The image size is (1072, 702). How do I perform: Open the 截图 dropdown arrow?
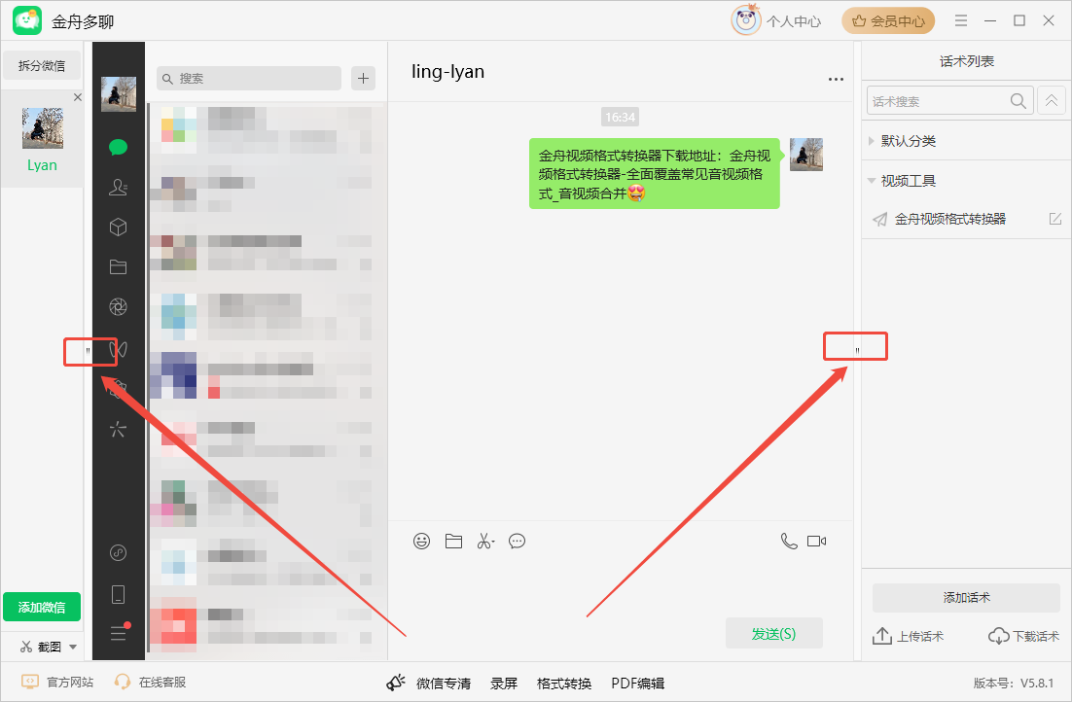click(73, 647)
